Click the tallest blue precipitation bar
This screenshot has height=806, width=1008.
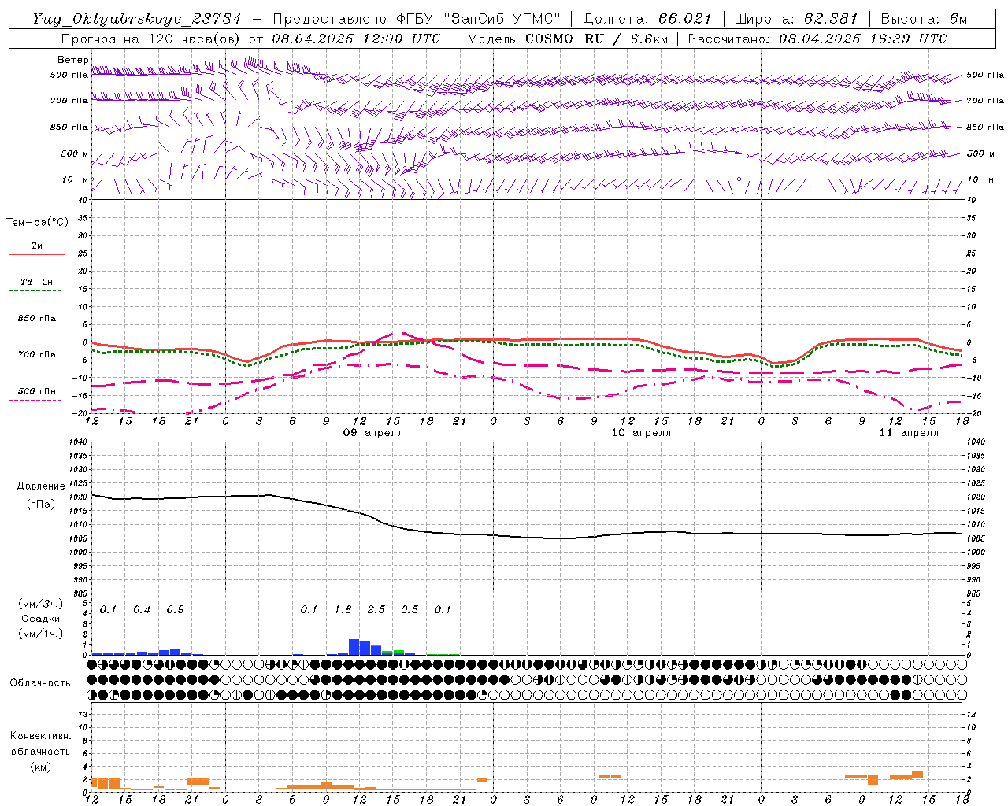[x=354, y=647]
